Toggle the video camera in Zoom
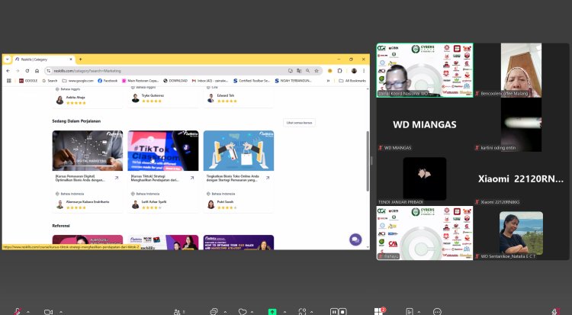 click(47, 311)
